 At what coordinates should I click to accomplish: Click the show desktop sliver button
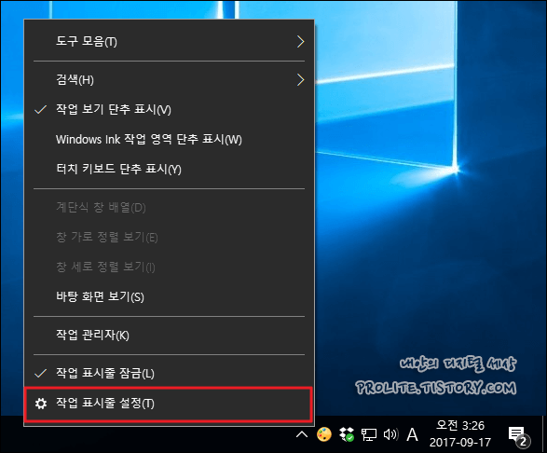click(x=544, y=433)
